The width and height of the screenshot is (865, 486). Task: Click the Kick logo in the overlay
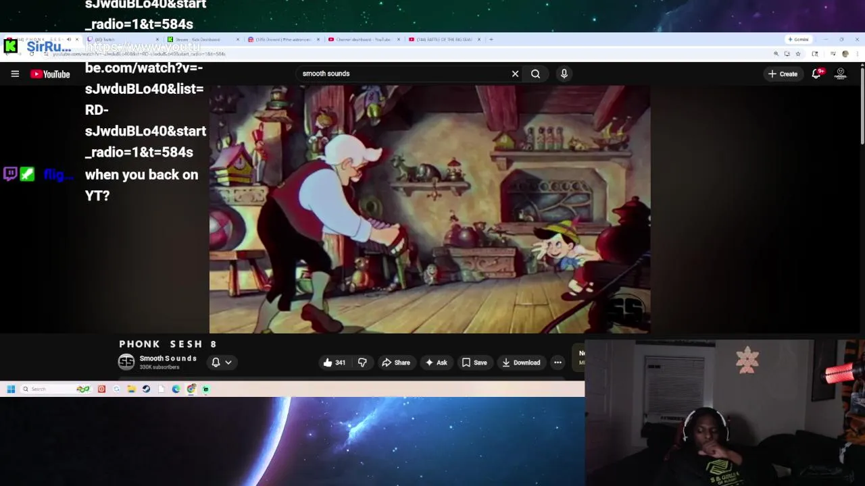pyautogui.click(x=10, y=46)
